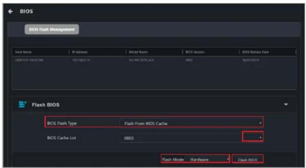Image resolution: width=306 pixels, height=168 pixels.
Task: Click the Pro WS model name cell
Action: (x=141, y=60)
